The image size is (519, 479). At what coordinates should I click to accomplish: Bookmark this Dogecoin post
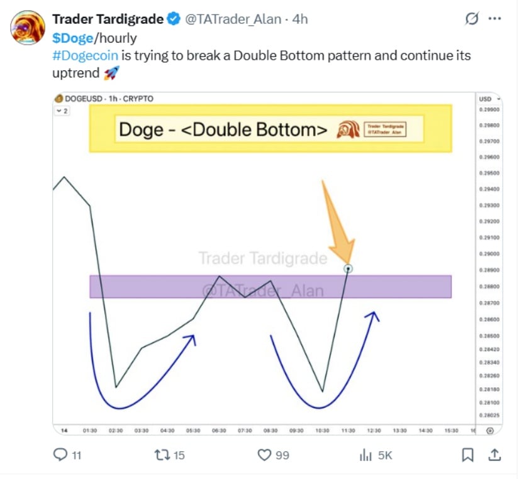[467, 455]
